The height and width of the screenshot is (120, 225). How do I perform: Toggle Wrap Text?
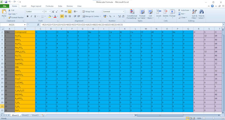point(88,12)
